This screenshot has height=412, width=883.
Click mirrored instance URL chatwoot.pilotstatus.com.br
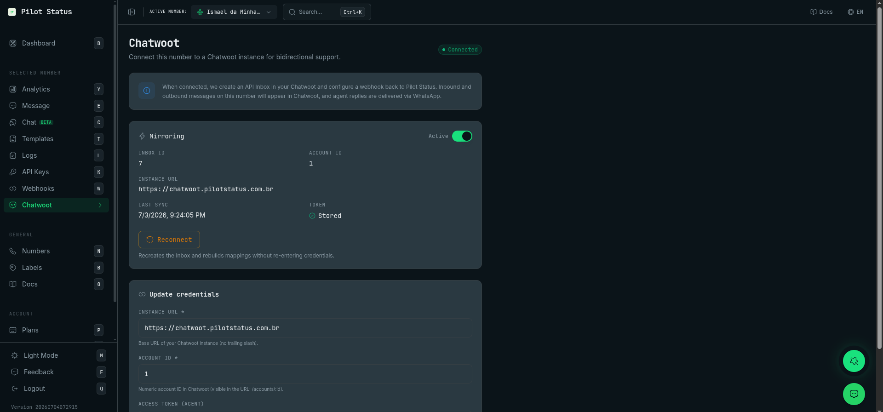click(x=206, y=189)
